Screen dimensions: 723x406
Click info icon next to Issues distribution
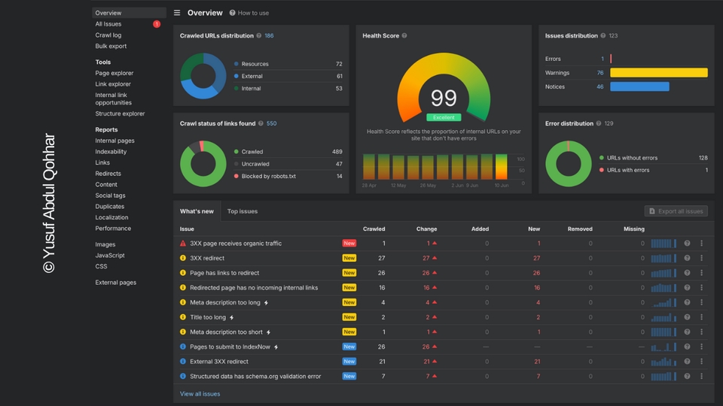(x=604, y=35)
